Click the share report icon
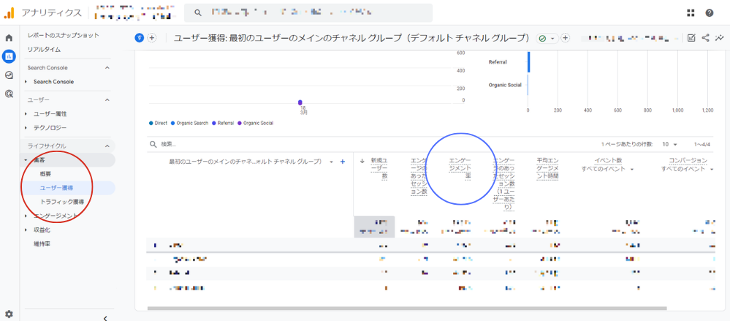Image resolution: width=730 pixels, height=321 pixels. (x=706, y=38)
